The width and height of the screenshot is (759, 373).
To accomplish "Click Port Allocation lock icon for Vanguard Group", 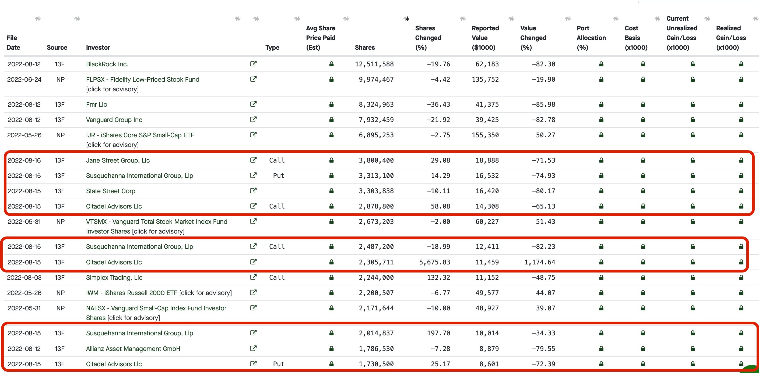I will [x=601, y=120].
